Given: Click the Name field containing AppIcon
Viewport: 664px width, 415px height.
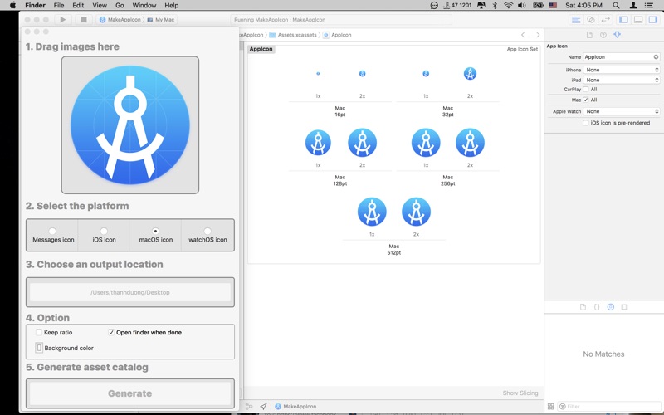Looking at the screenshot, I should coord(621,56).
